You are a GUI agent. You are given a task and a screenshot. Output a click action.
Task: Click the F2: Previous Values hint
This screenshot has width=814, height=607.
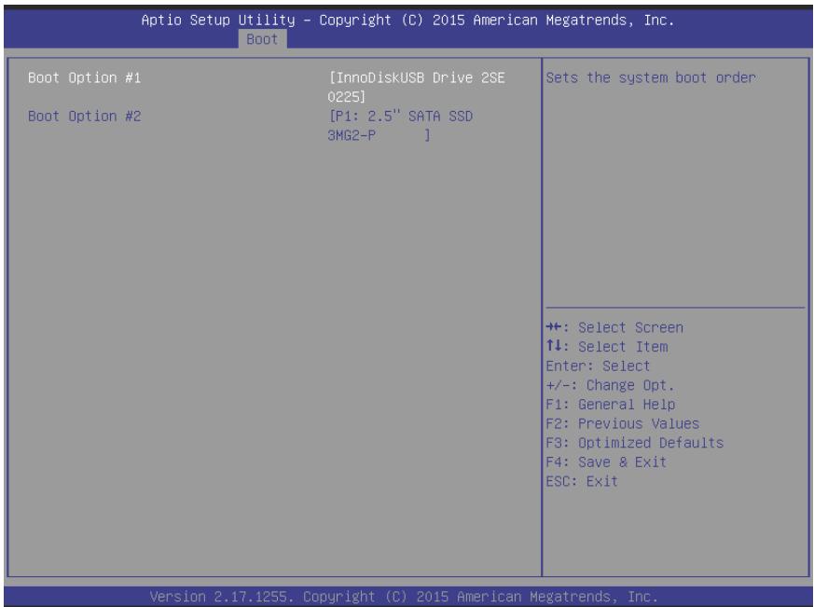click(x=623, y=423)
